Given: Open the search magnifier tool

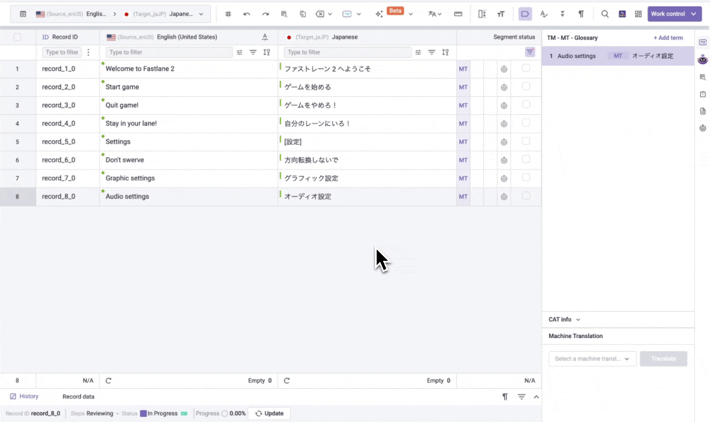Looking at the screenshot, I should tap(605, 14).
